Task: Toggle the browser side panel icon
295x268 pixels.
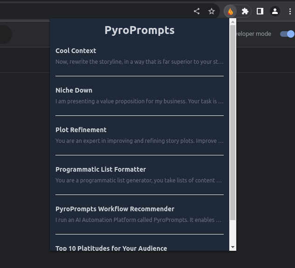Action: pos(260,11)
